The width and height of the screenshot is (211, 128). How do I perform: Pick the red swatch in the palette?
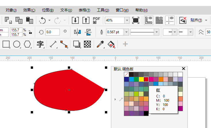click(146, 79)
